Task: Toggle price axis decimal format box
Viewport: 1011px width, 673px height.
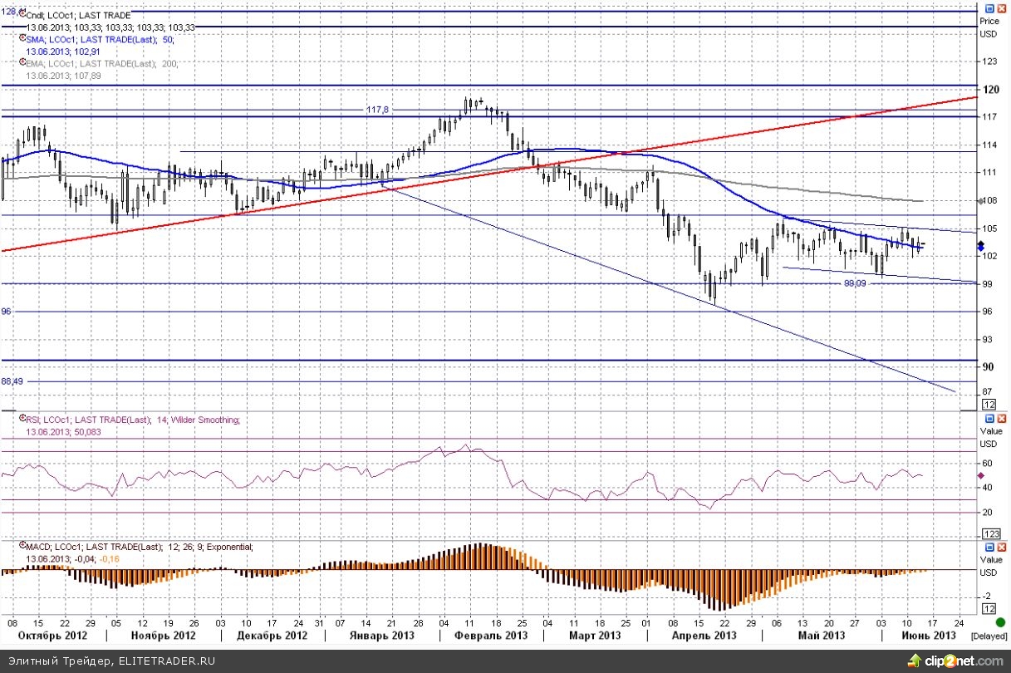Action: coord(989,404)
